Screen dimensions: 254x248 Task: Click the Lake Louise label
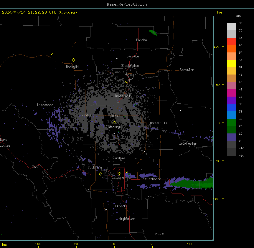5,143
